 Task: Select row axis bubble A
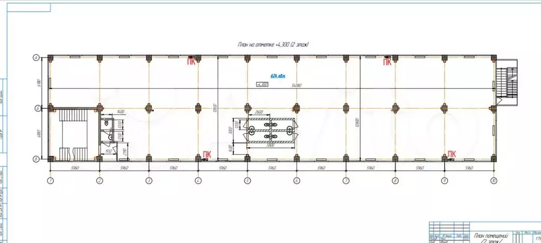[x=35, y=58]
